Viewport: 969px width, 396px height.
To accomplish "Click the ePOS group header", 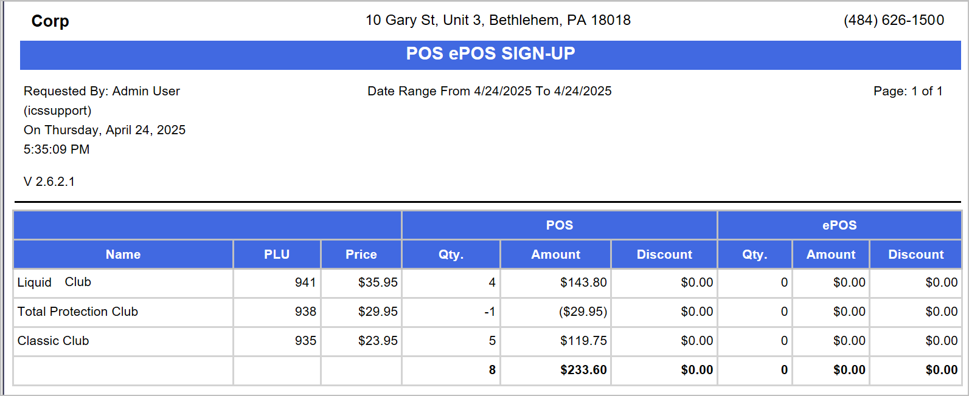I will click(x=839, y=225).
